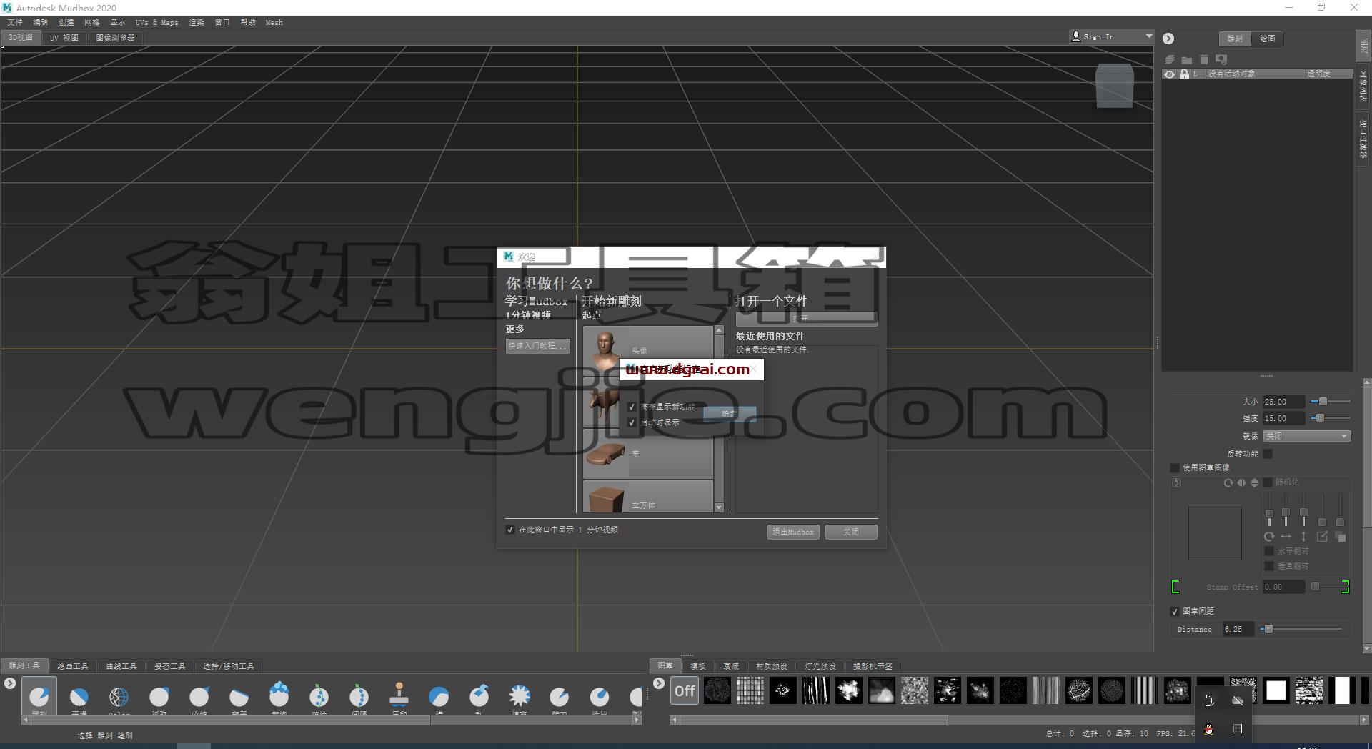Switch right panel to 绘画 (Paint) mode

tap(1268, 39)
